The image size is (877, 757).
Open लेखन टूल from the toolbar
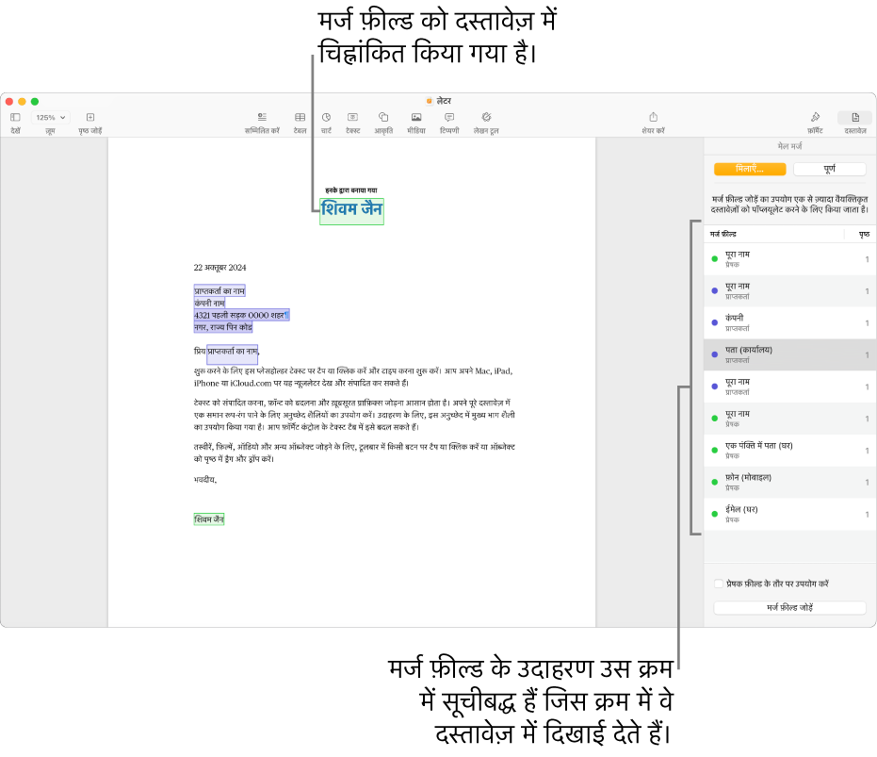(x=486, y=117)
